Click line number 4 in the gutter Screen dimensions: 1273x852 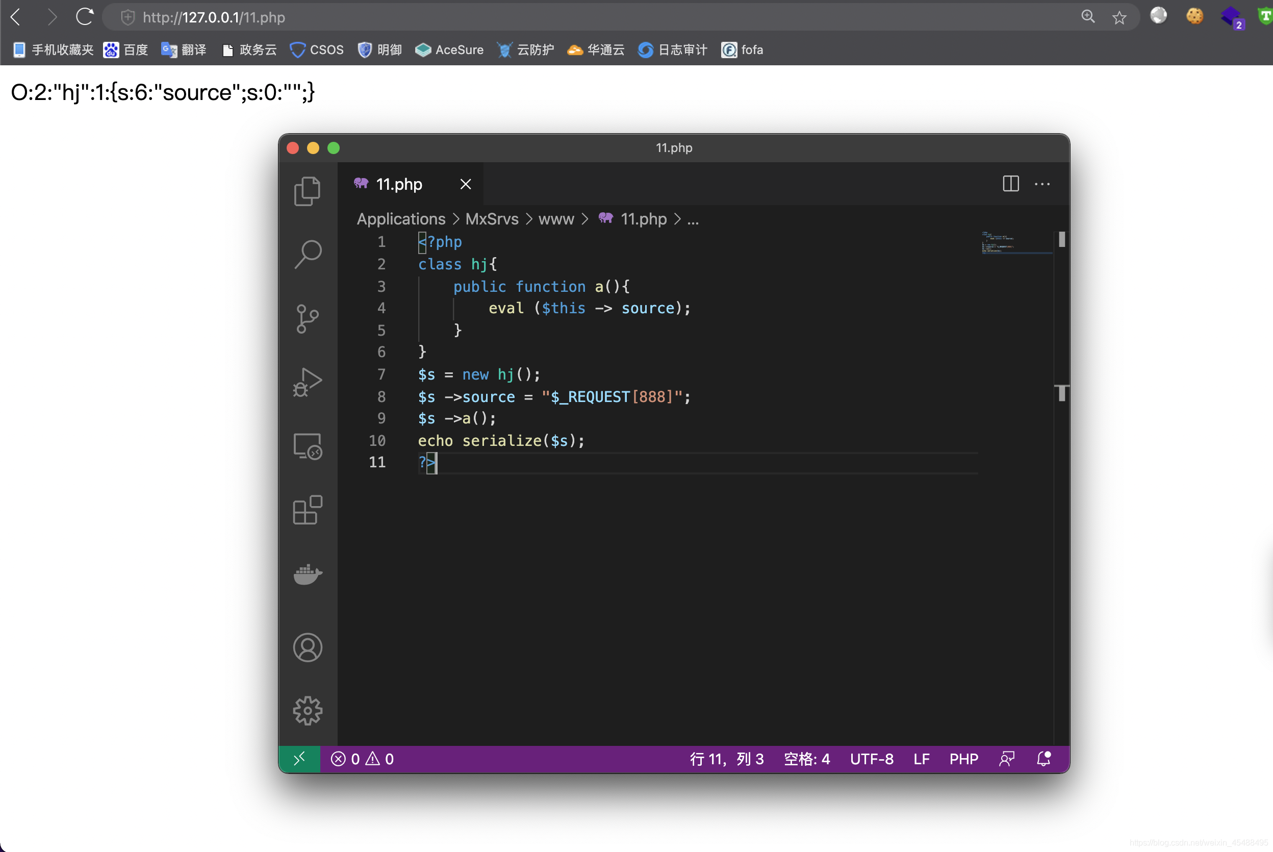pos(381,309)
